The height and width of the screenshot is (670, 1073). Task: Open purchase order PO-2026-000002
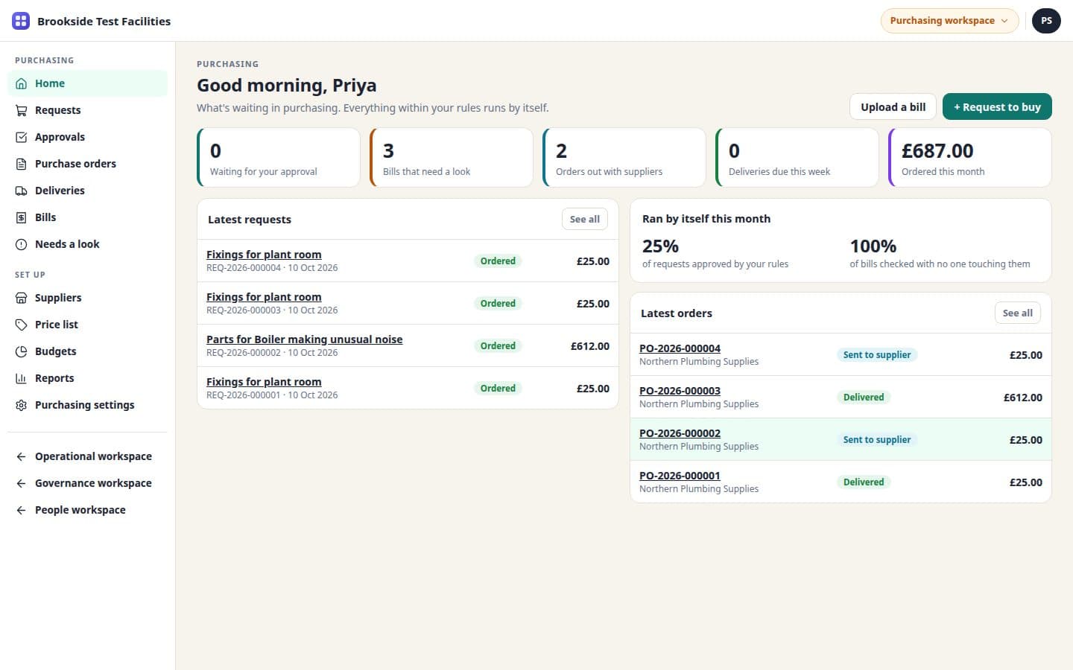(680, 433)
